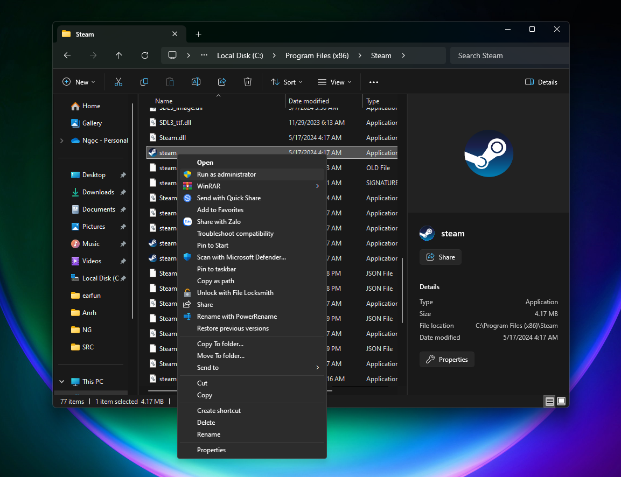621x477 pixels.
Task: Choose Pin to taskbar
Action: (252, 269)
